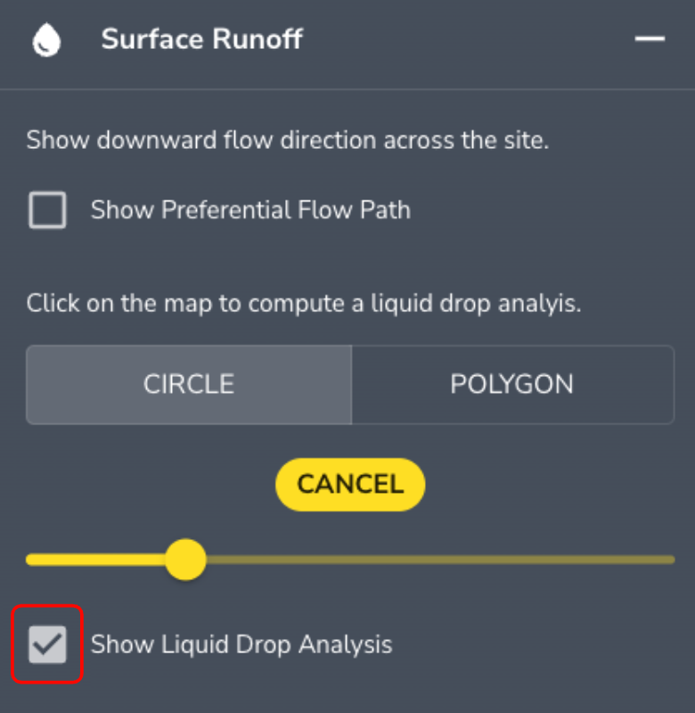Click the liquid drop analysis instruction text
The width and height of the screenshot is (695, 713).
[x=303, y=303]
